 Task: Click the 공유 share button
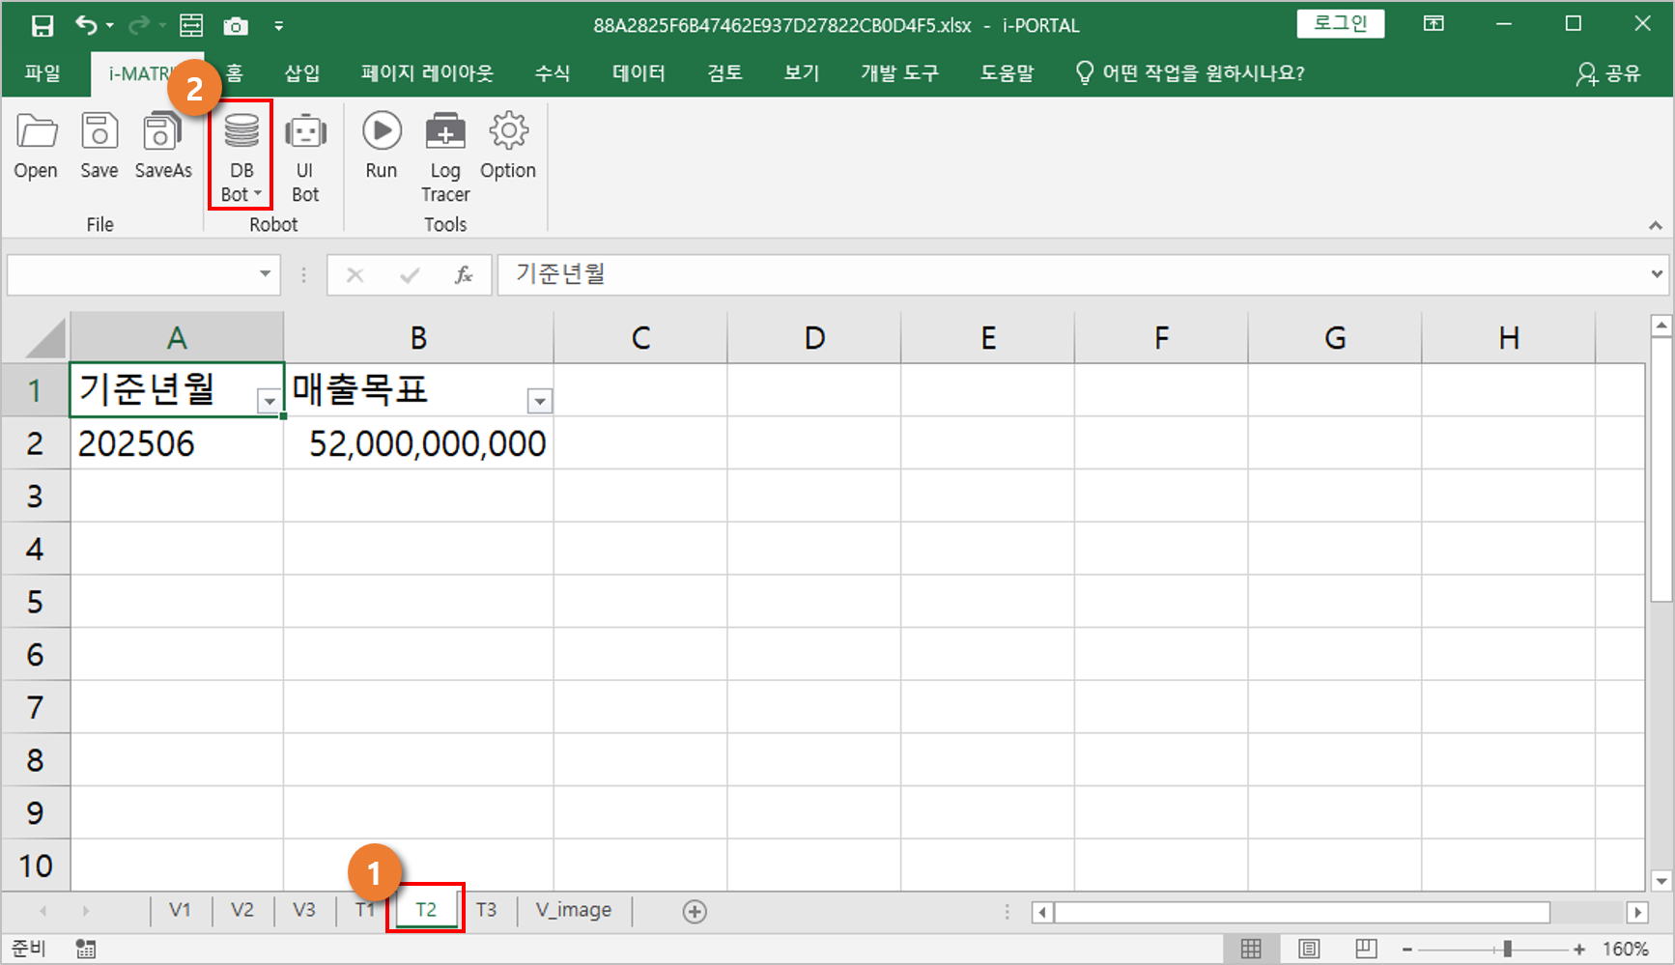coord(1608,73)
